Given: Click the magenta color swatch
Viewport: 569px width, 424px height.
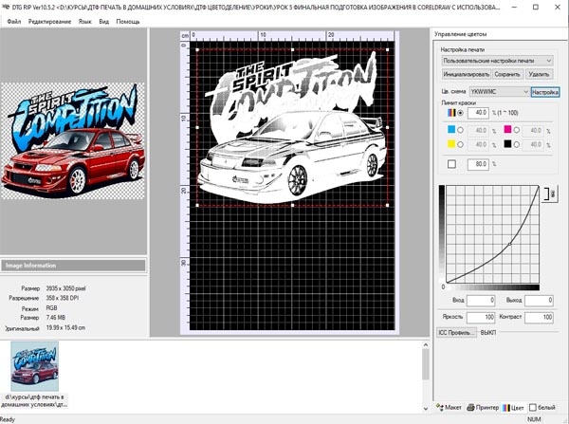Looking at the screenshot, I should [x=507, y=130].
